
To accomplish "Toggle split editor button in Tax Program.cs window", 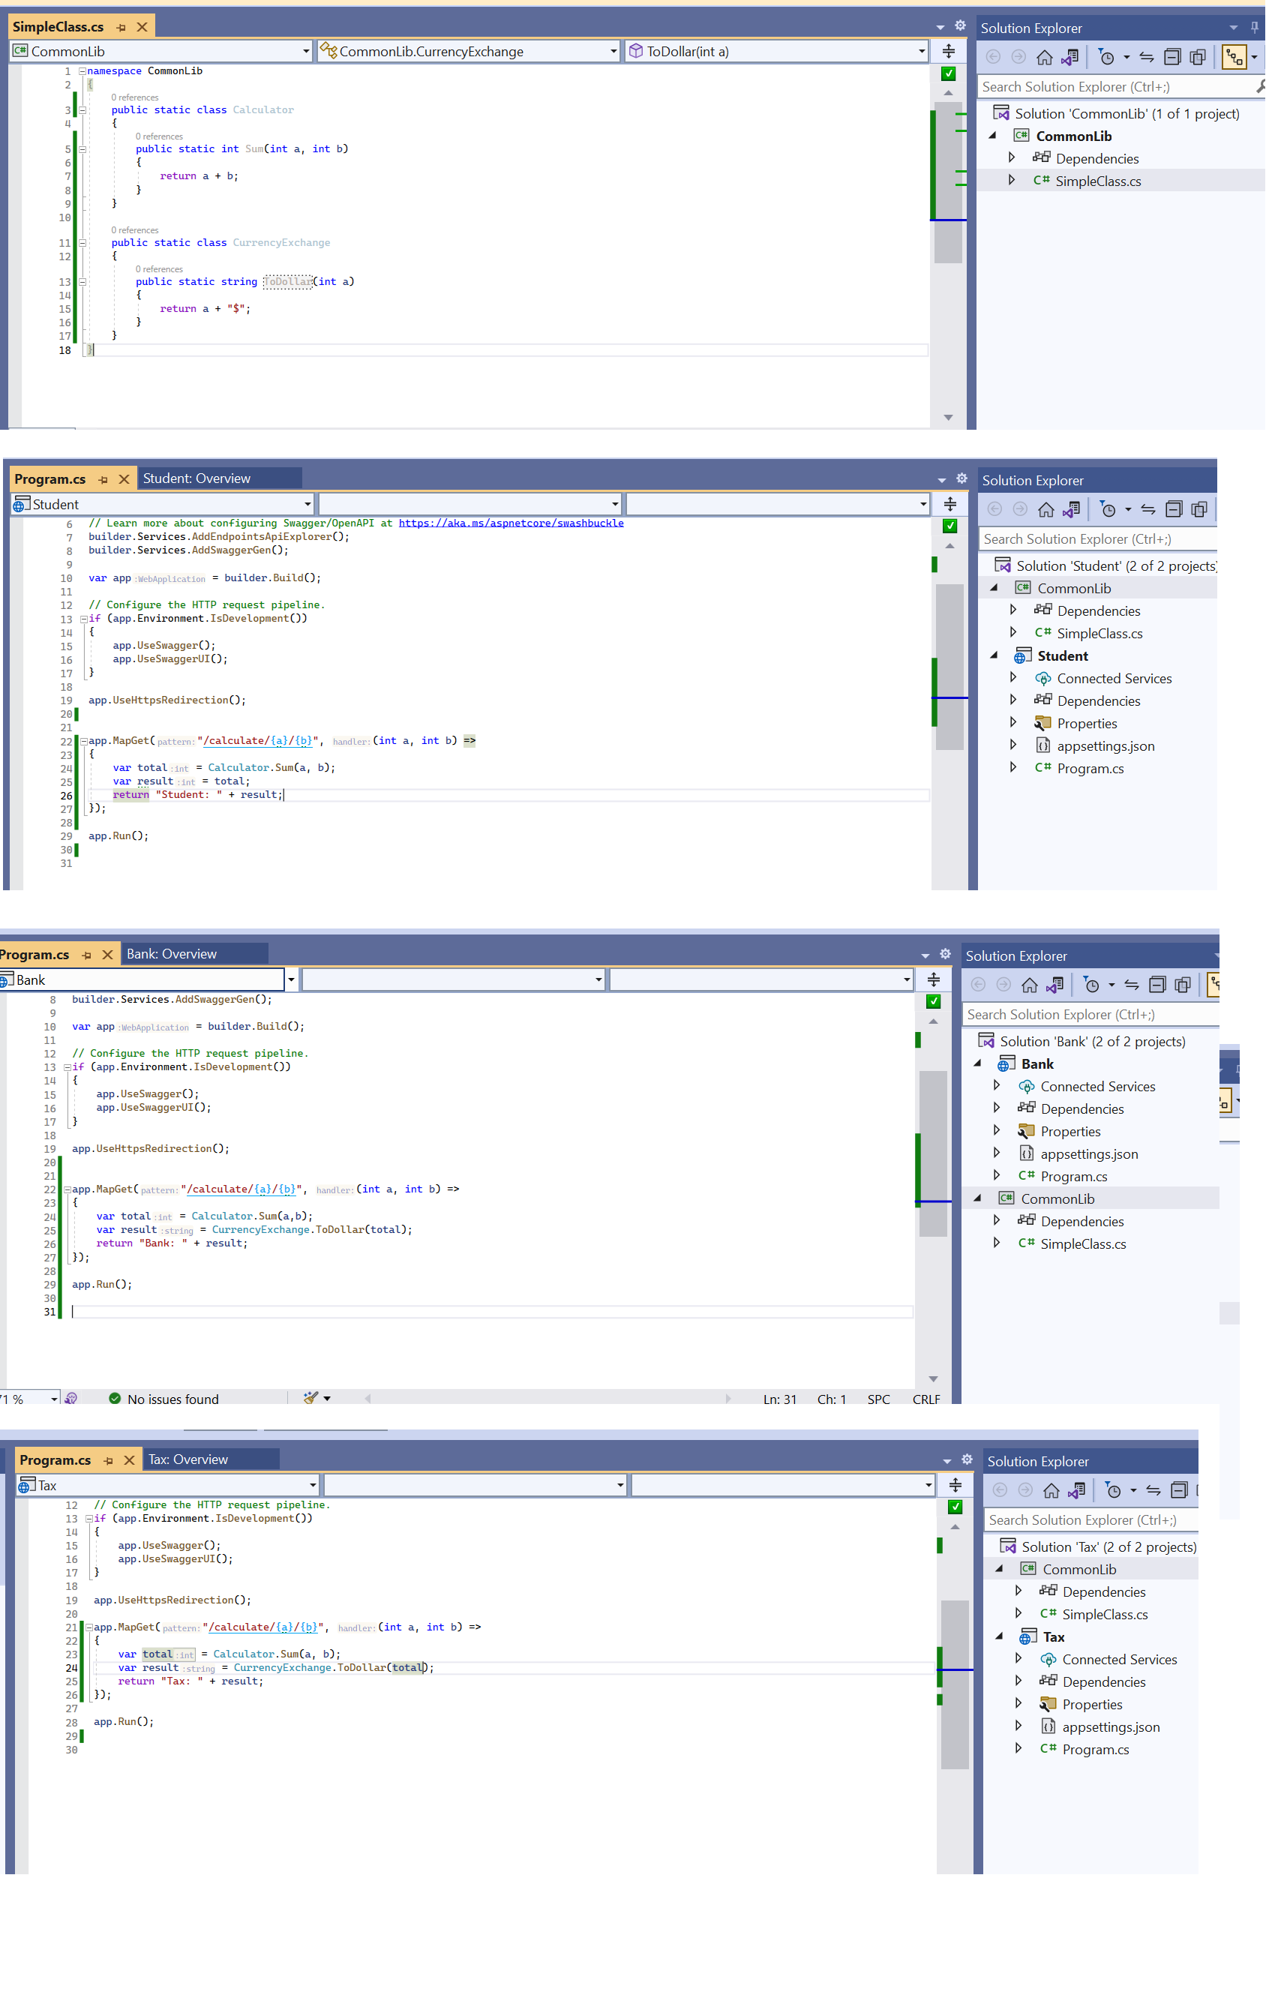I will click(955, 1485).
